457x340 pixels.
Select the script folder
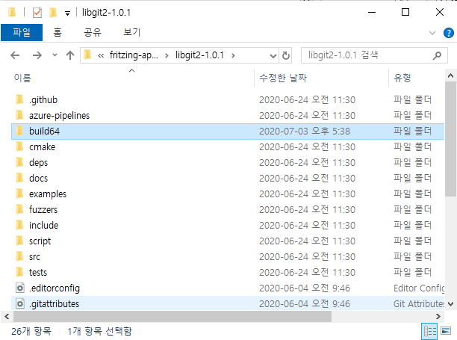(228, 241)
